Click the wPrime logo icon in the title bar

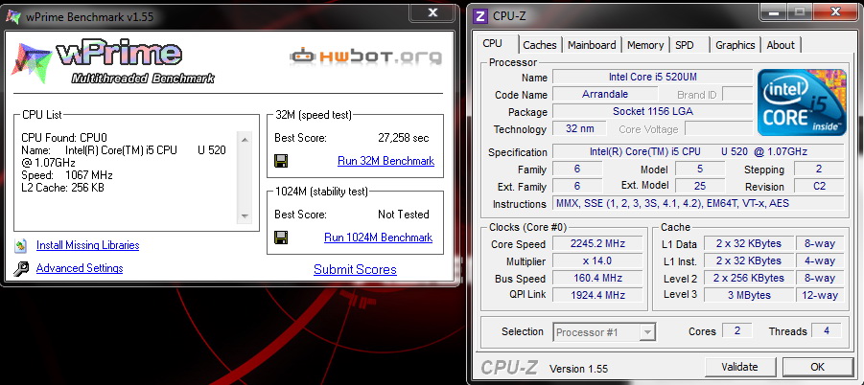[13, 16]
